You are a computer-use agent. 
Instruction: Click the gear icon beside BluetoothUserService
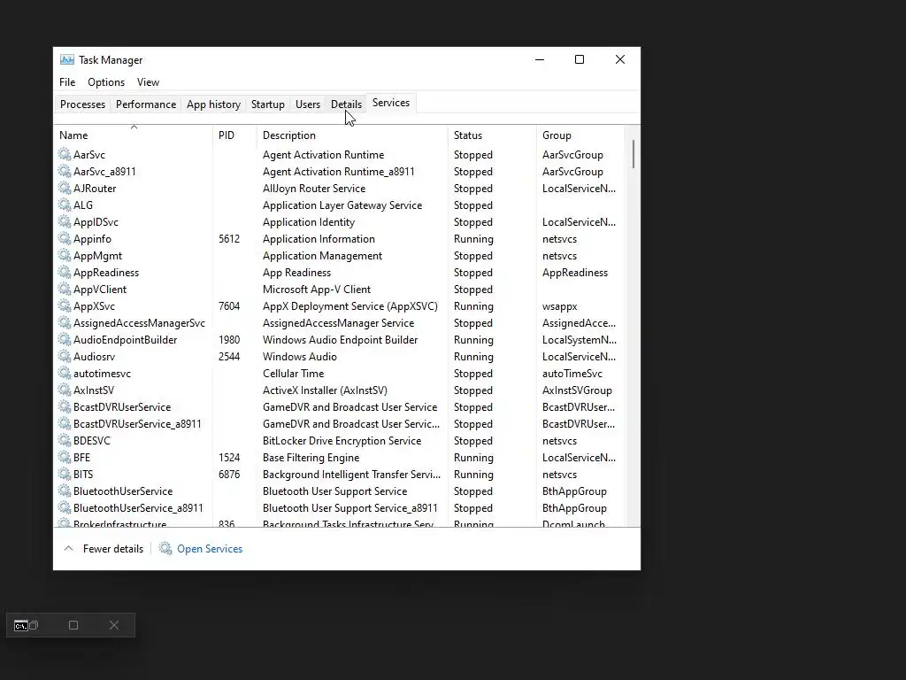[x=64, y=491]
